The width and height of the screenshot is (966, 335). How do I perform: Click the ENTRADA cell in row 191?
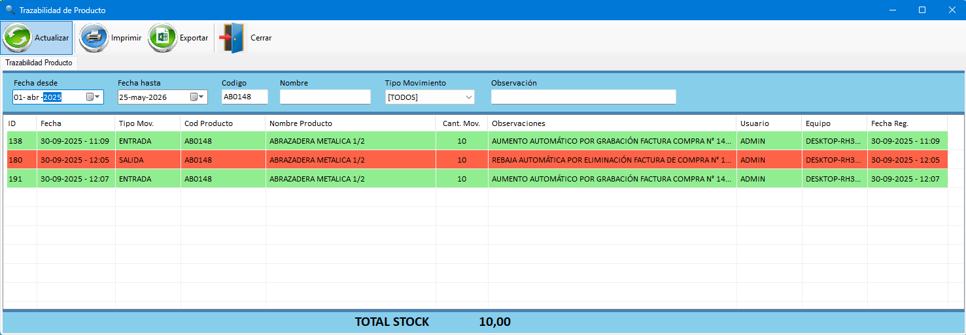point(148,179)
